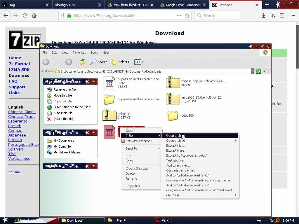Screen dimensions: 299x224
Task: Switch to the cs16-beta-fixed.7z Google tab
Action: point(131,5)
